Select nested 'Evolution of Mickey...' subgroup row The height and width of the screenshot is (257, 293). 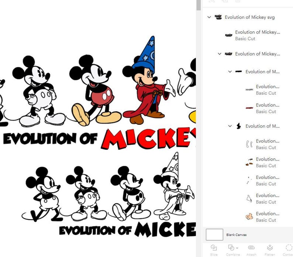tap(252, 54)
